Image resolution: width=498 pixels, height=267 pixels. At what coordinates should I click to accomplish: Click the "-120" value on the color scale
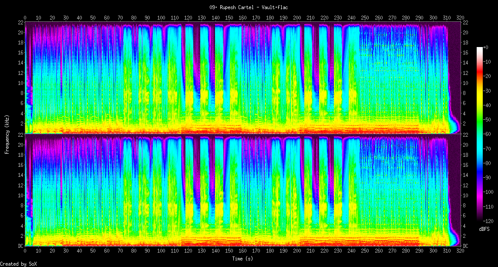(488, 221)
